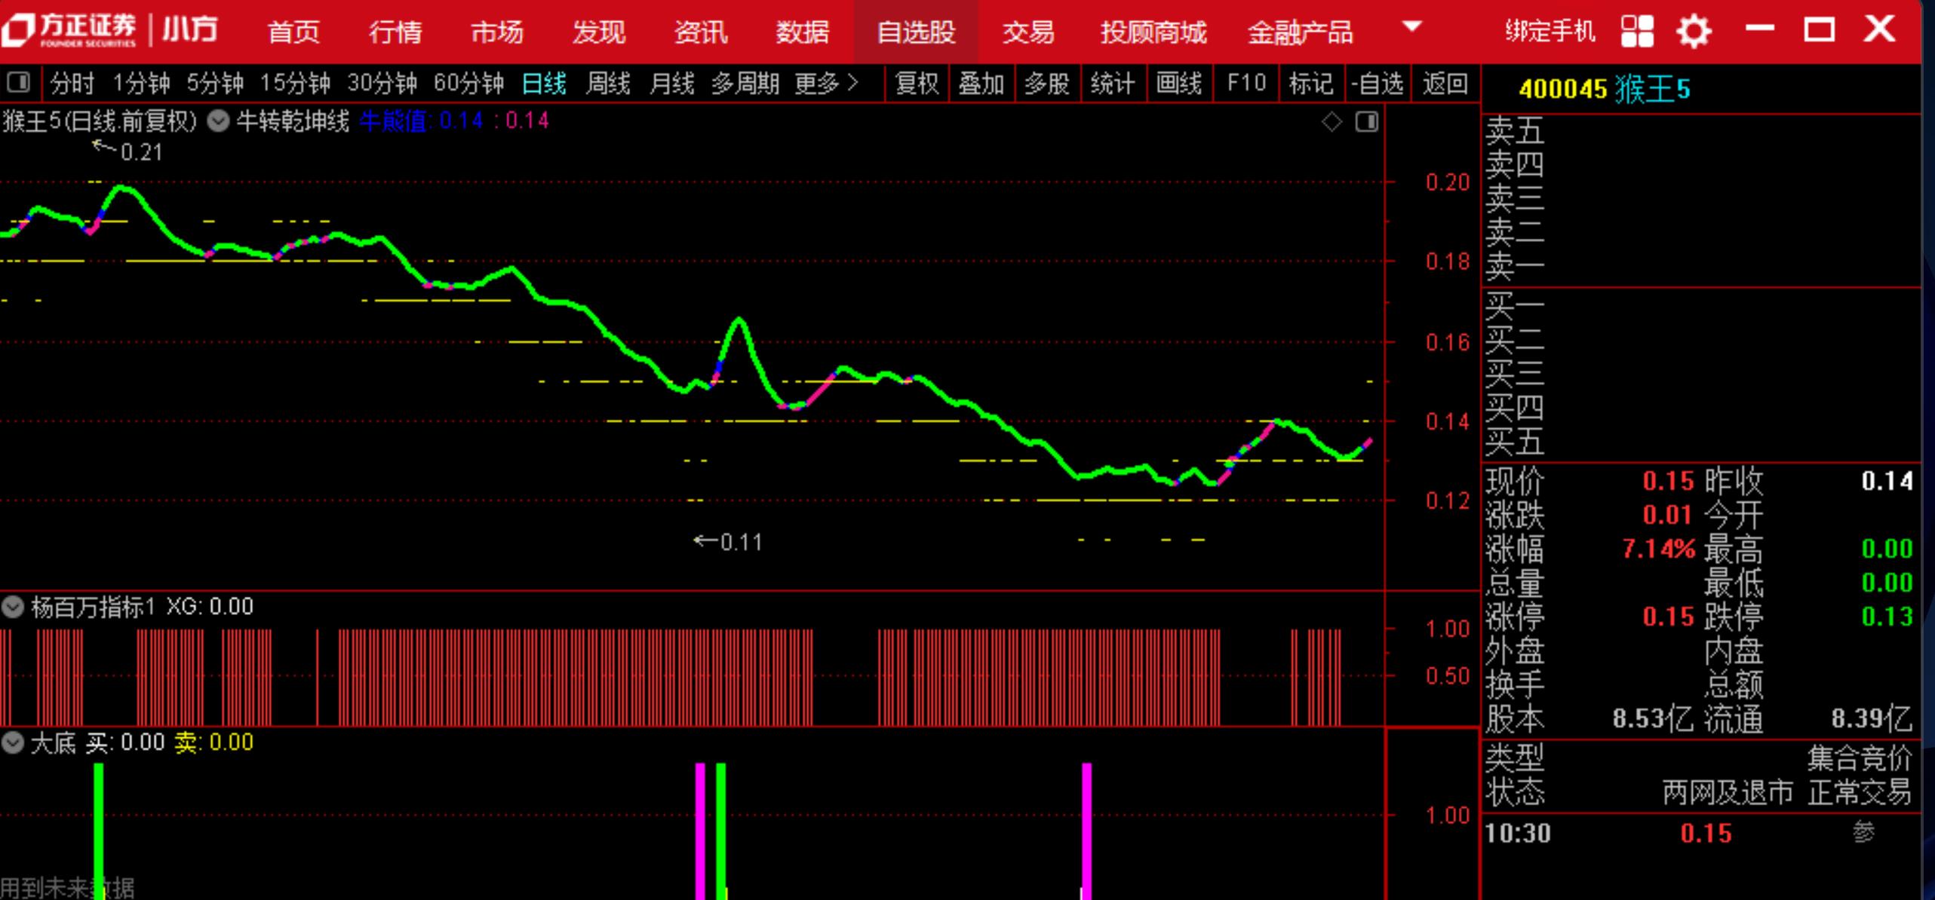
Task: Toggle the left sidebar panel icon
Action: pyautogui.click(x=18, y=82)
